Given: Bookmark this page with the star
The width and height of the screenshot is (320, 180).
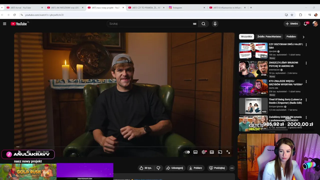Looking at the screenshot, I should [292, 15].
